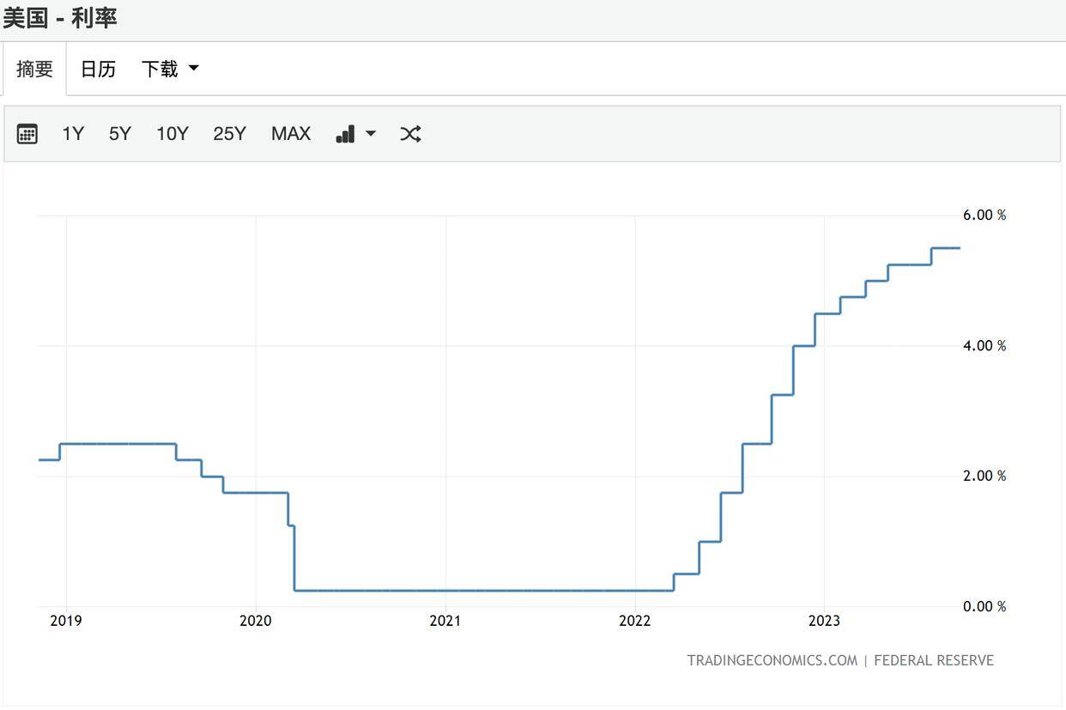Open the calendar date range picker

(27, 134)
